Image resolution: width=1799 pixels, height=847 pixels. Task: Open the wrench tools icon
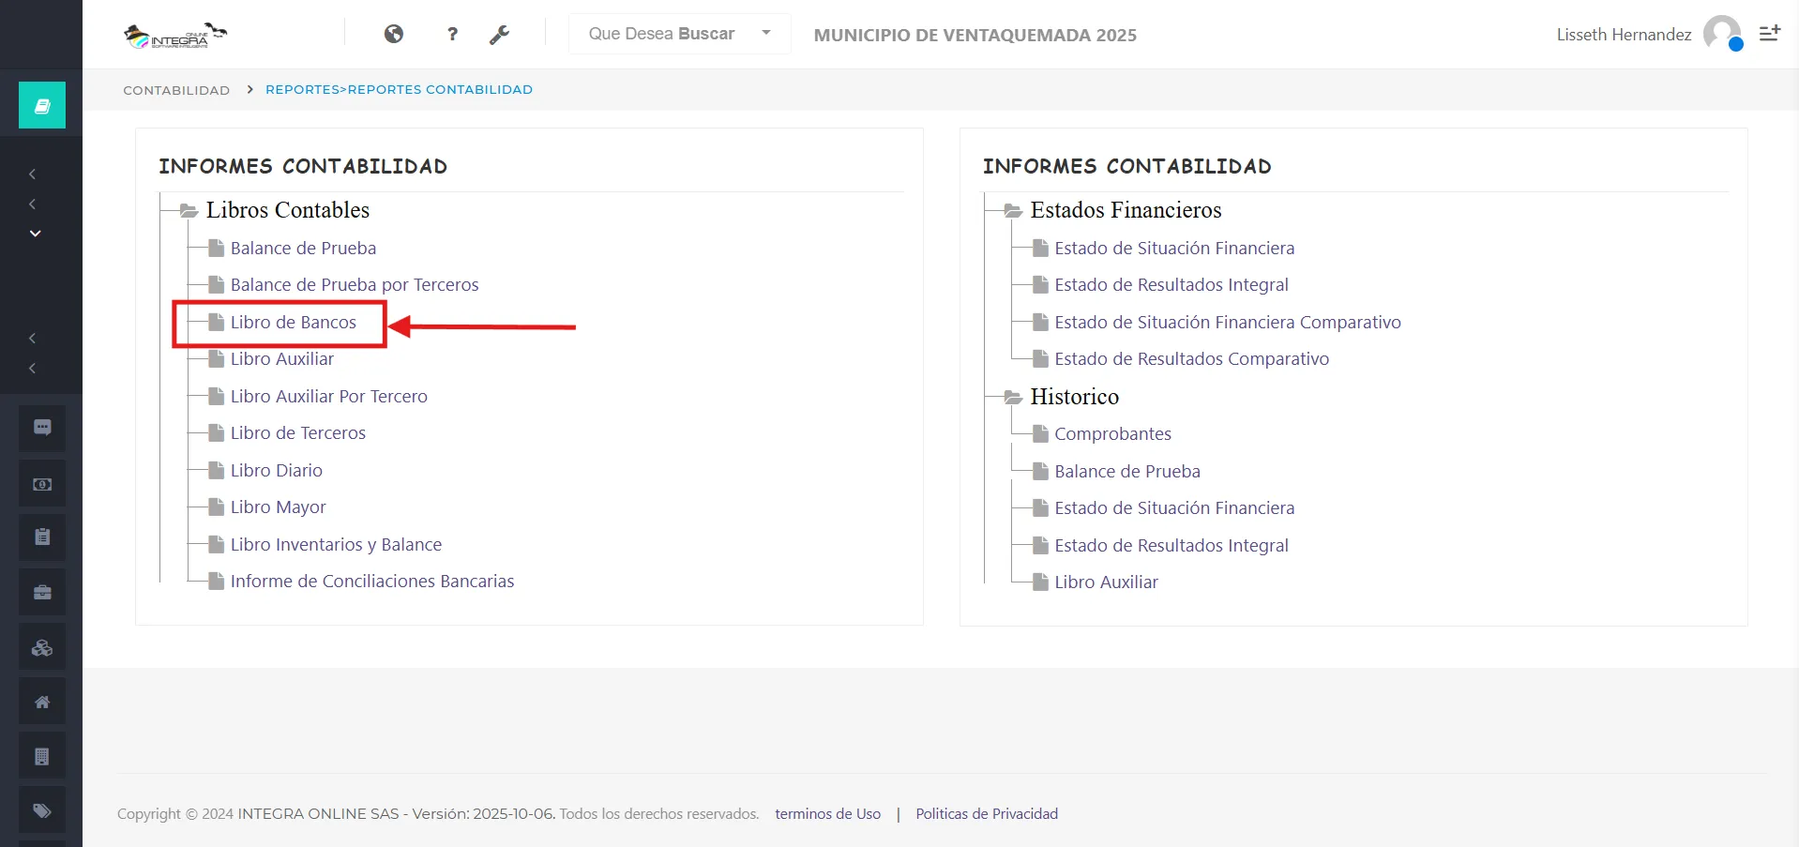[499, 35]
